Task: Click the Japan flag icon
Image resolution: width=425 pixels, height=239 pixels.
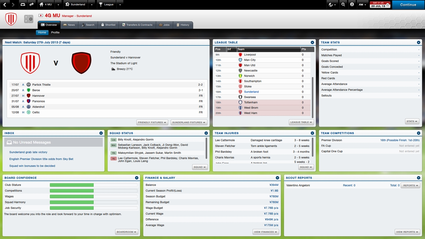Action: pos(41,15)
